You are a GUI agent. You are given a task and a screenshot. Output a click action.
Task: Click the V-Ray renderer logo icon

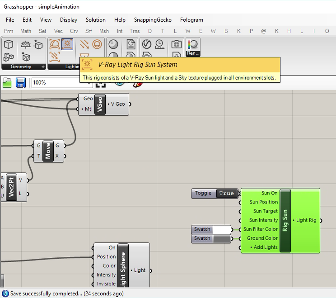(x=147, y=44)
